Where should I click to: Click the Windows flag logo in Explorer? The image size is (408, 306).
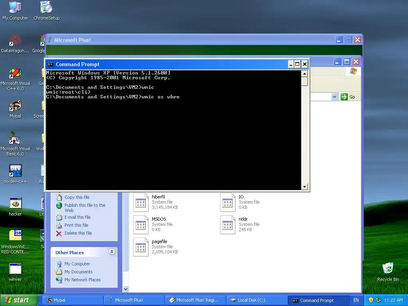click(x=353, y=71)
